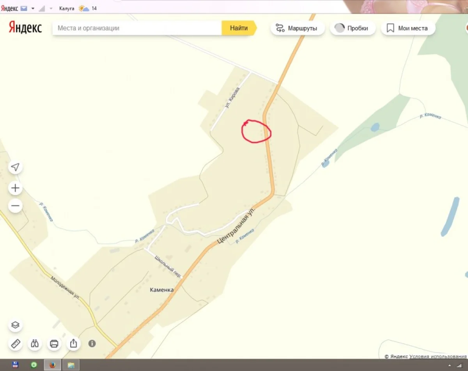Open the map layers selector

click(15, 325)
